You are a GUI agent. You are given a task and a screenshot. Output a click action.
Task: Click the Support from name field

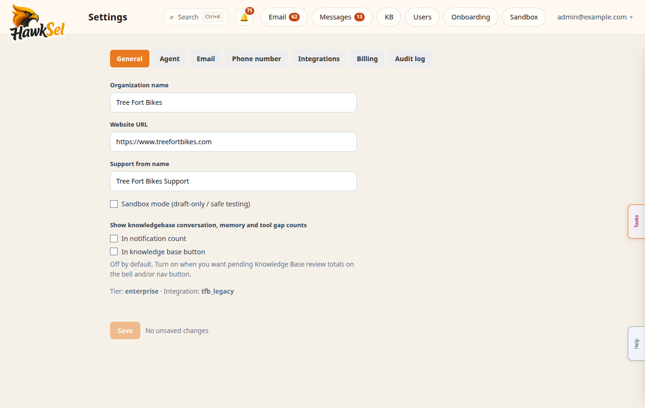coord(233,181)
